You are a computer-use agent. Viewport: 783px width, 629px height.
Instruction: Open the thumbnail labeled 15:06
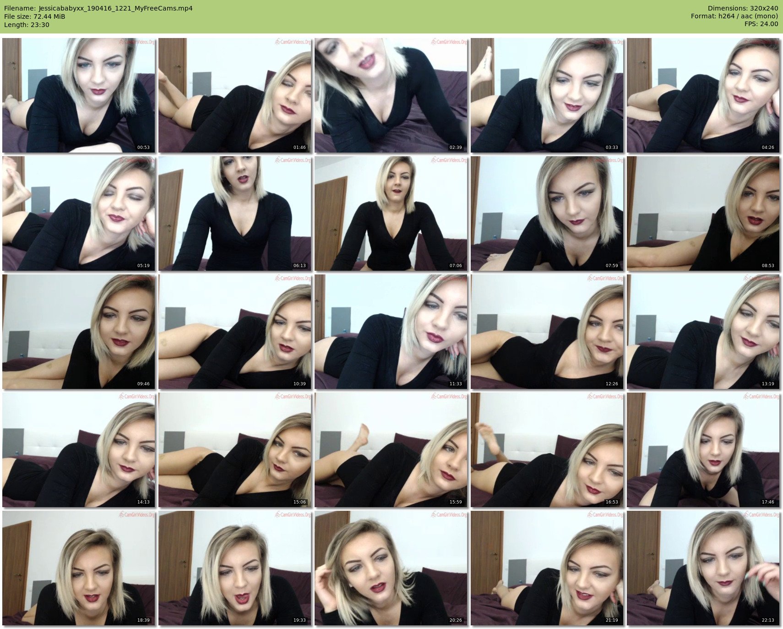click(235, 450)
